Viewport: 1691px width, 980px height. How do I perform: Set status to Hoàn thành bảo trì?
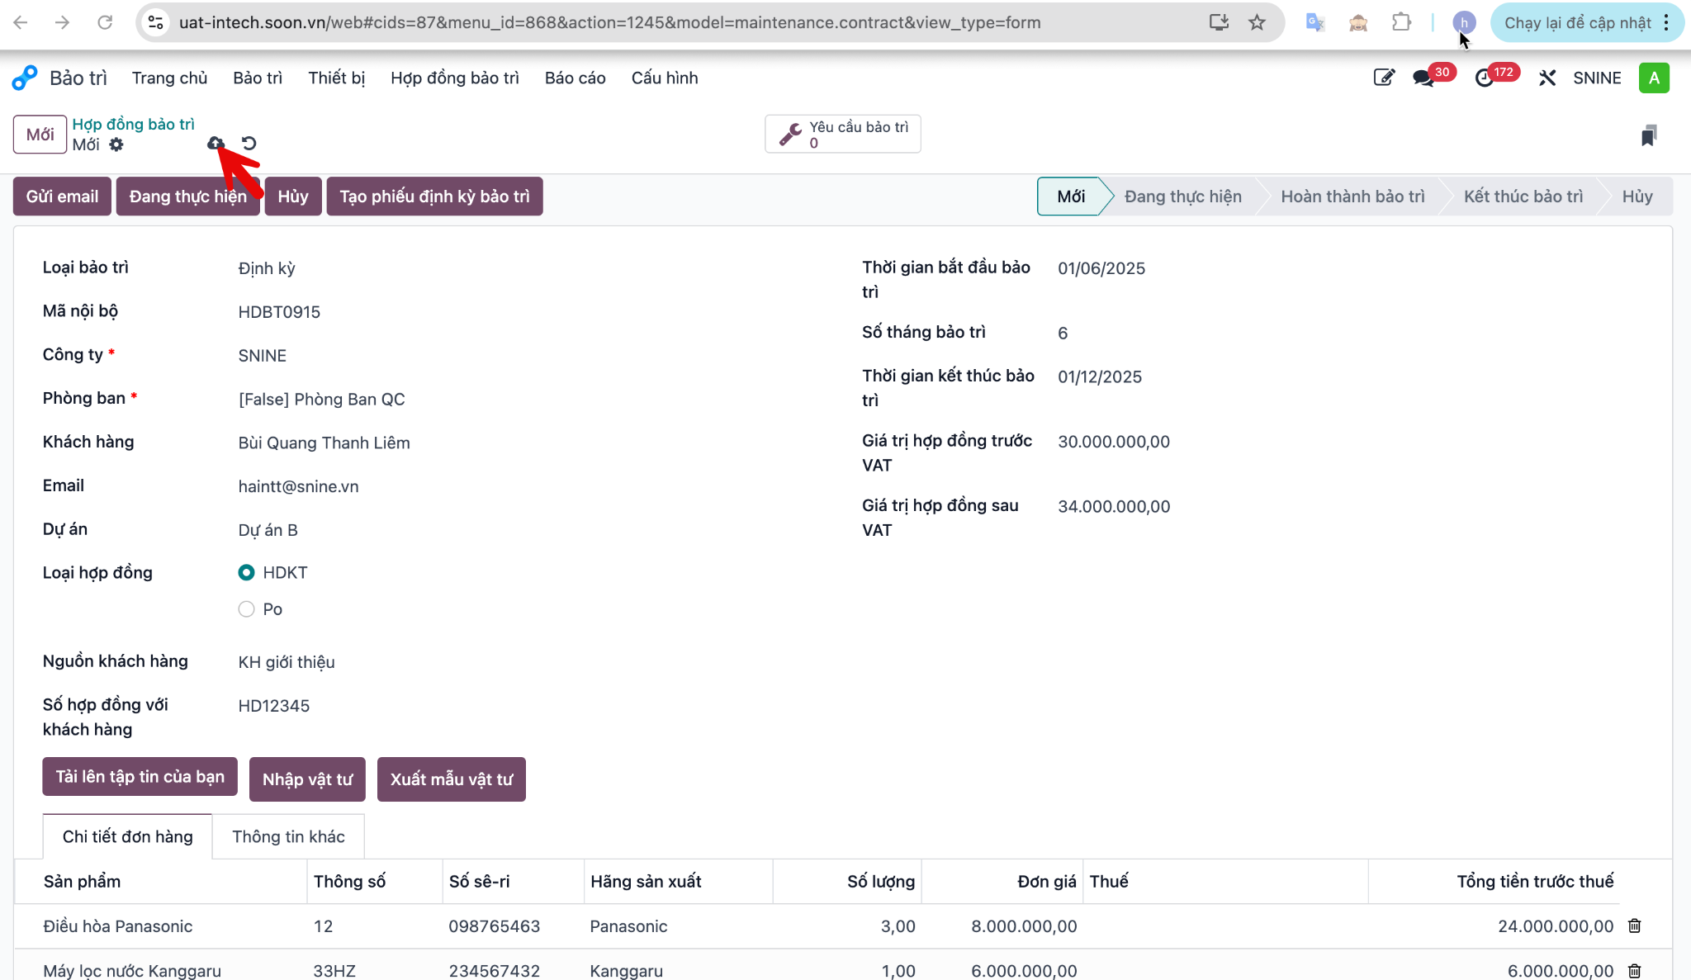[1352, 196]
